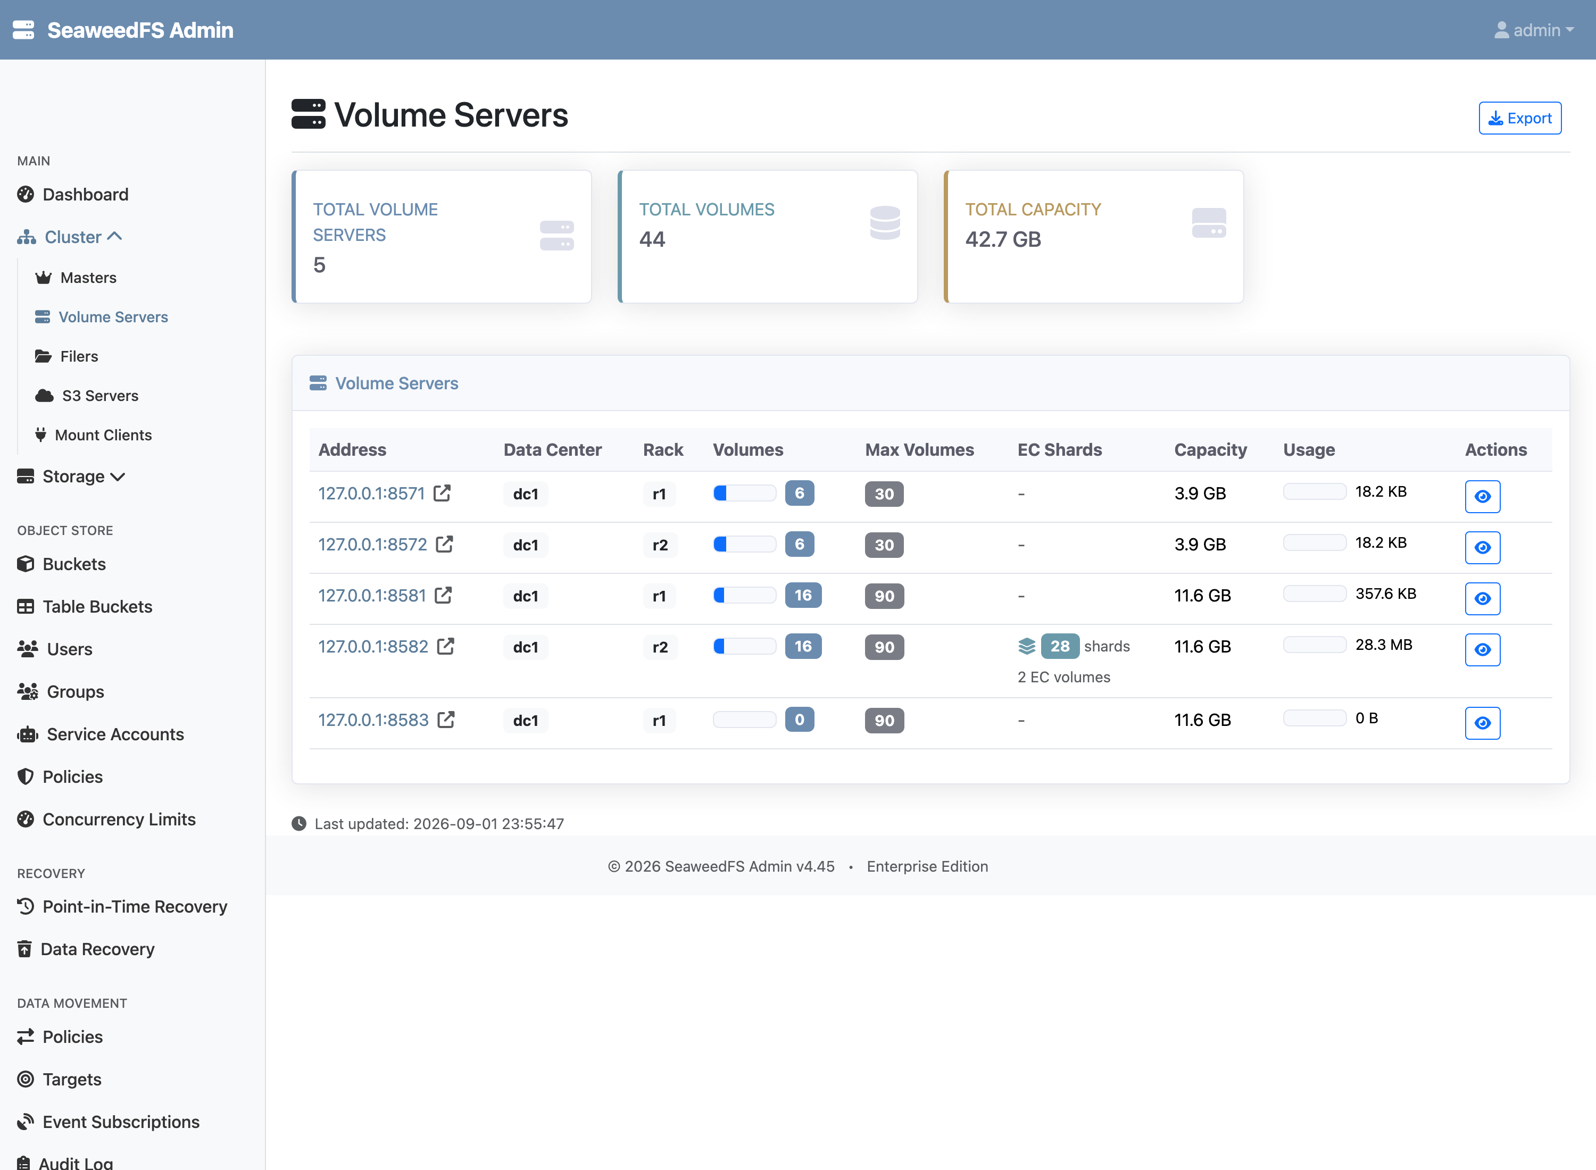Click the r2 rack badge for 127.0.0.1:8572
The height and width of the screenshot is (1170, 1596).
click(x=660, y=545)
